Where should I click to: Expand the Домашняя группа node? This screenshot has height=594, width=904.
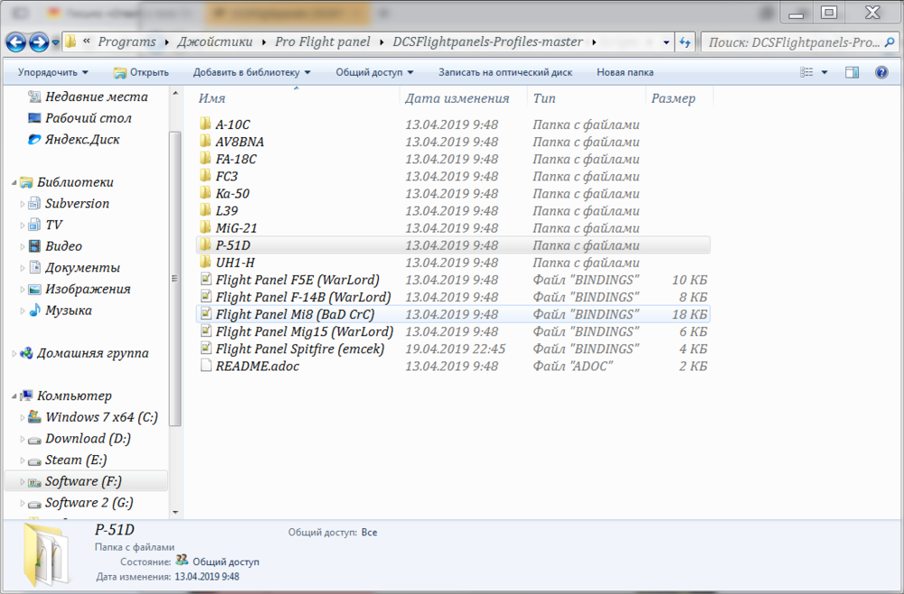(x=14, y=353)
